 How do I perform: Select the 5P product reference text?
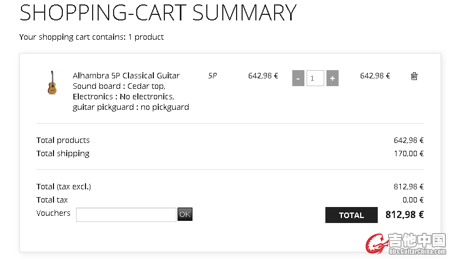point(212,76)
